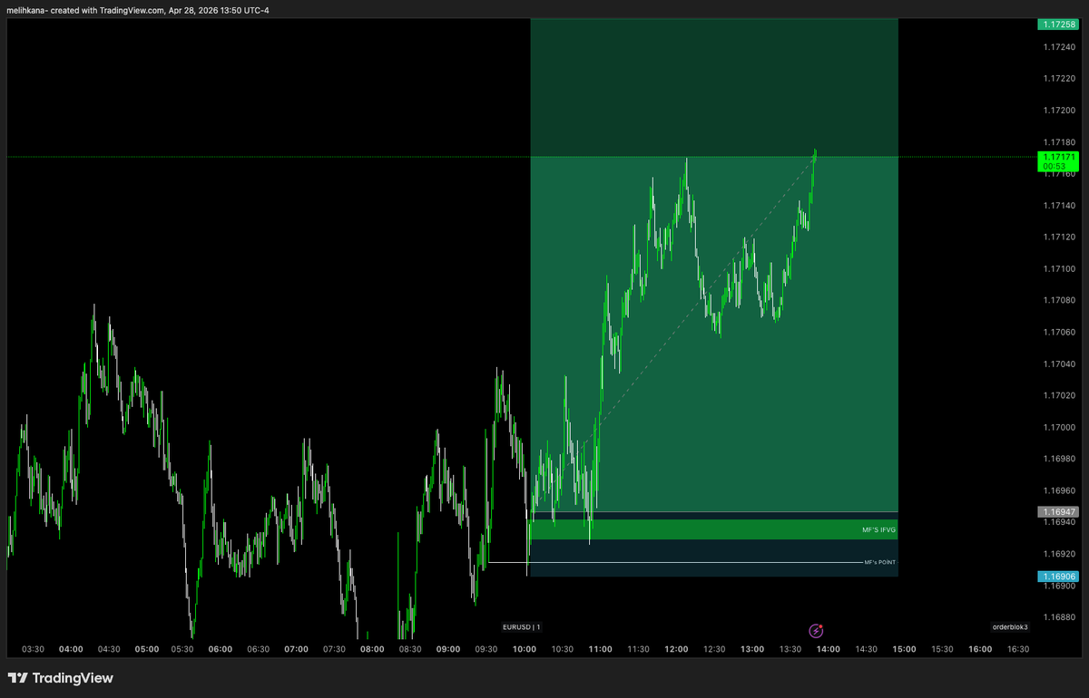This screenshot has width=1089, height=698.
Task: Click the 1.16947 entry price tag
Action: point(1057,512)
